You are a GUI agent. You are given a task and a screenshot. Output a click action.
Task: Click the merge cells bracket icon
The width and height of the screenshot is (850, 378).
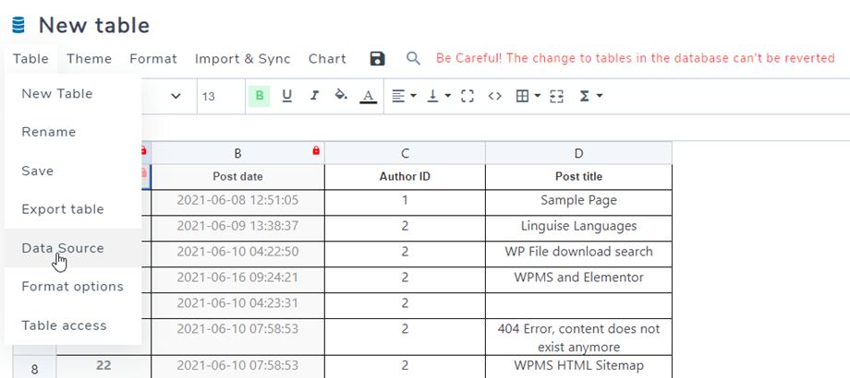pos(467,96)
